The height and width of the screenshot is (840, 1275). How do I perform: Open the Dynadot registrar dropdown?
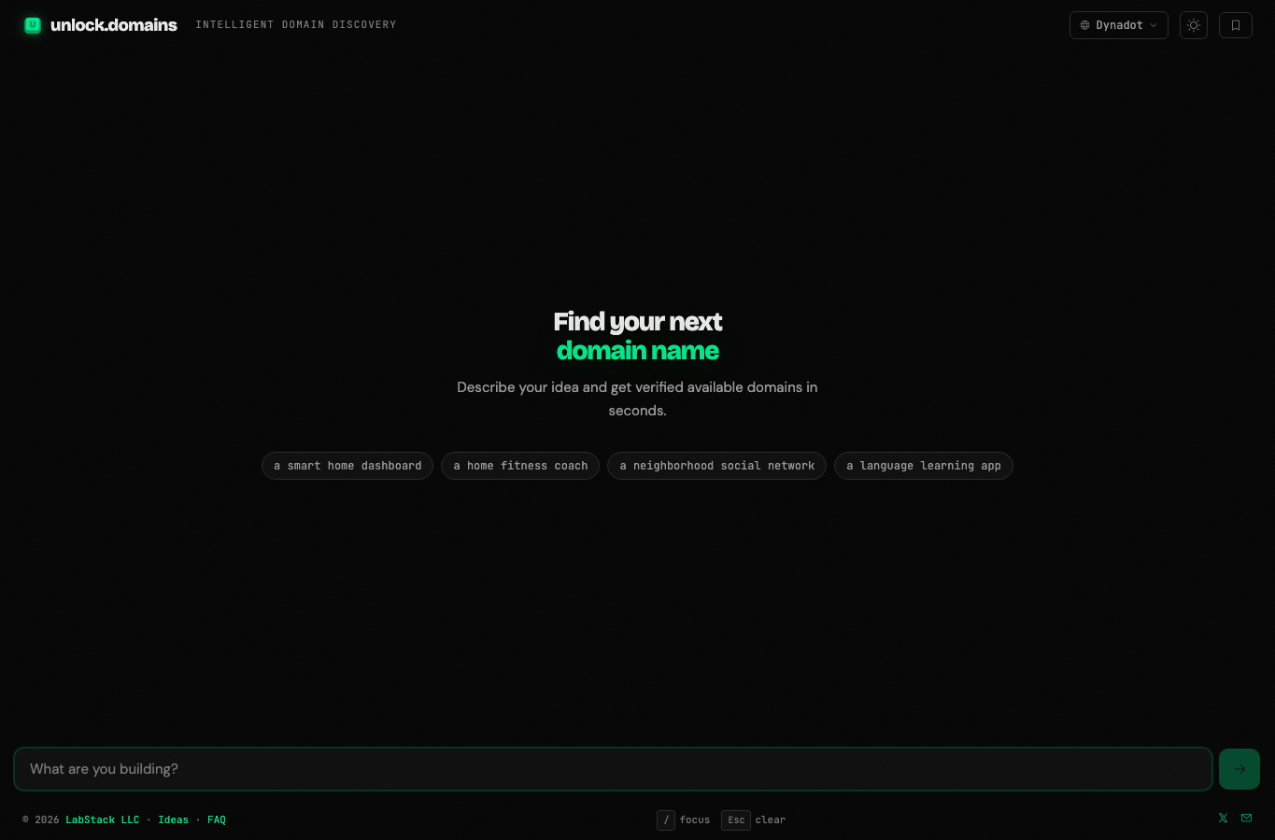1118,25
